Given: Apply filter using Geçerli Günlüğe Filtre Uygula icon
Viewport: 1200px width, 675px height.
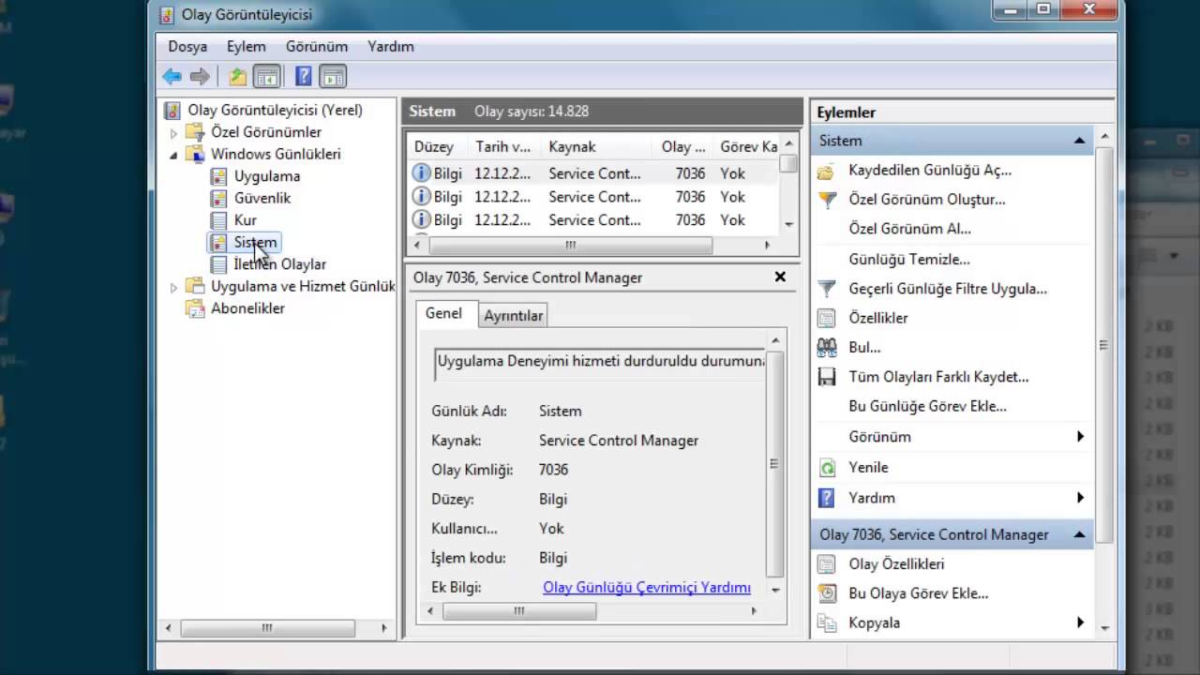Looking at the screenshot, I should (826, 289).
